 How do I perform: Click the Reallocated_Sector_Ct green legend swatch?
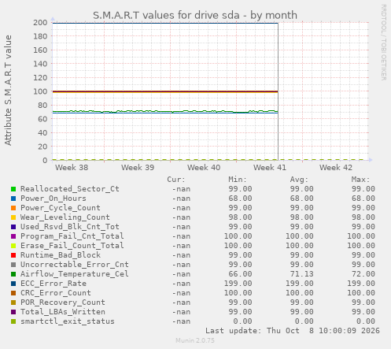tap(13, 189)
